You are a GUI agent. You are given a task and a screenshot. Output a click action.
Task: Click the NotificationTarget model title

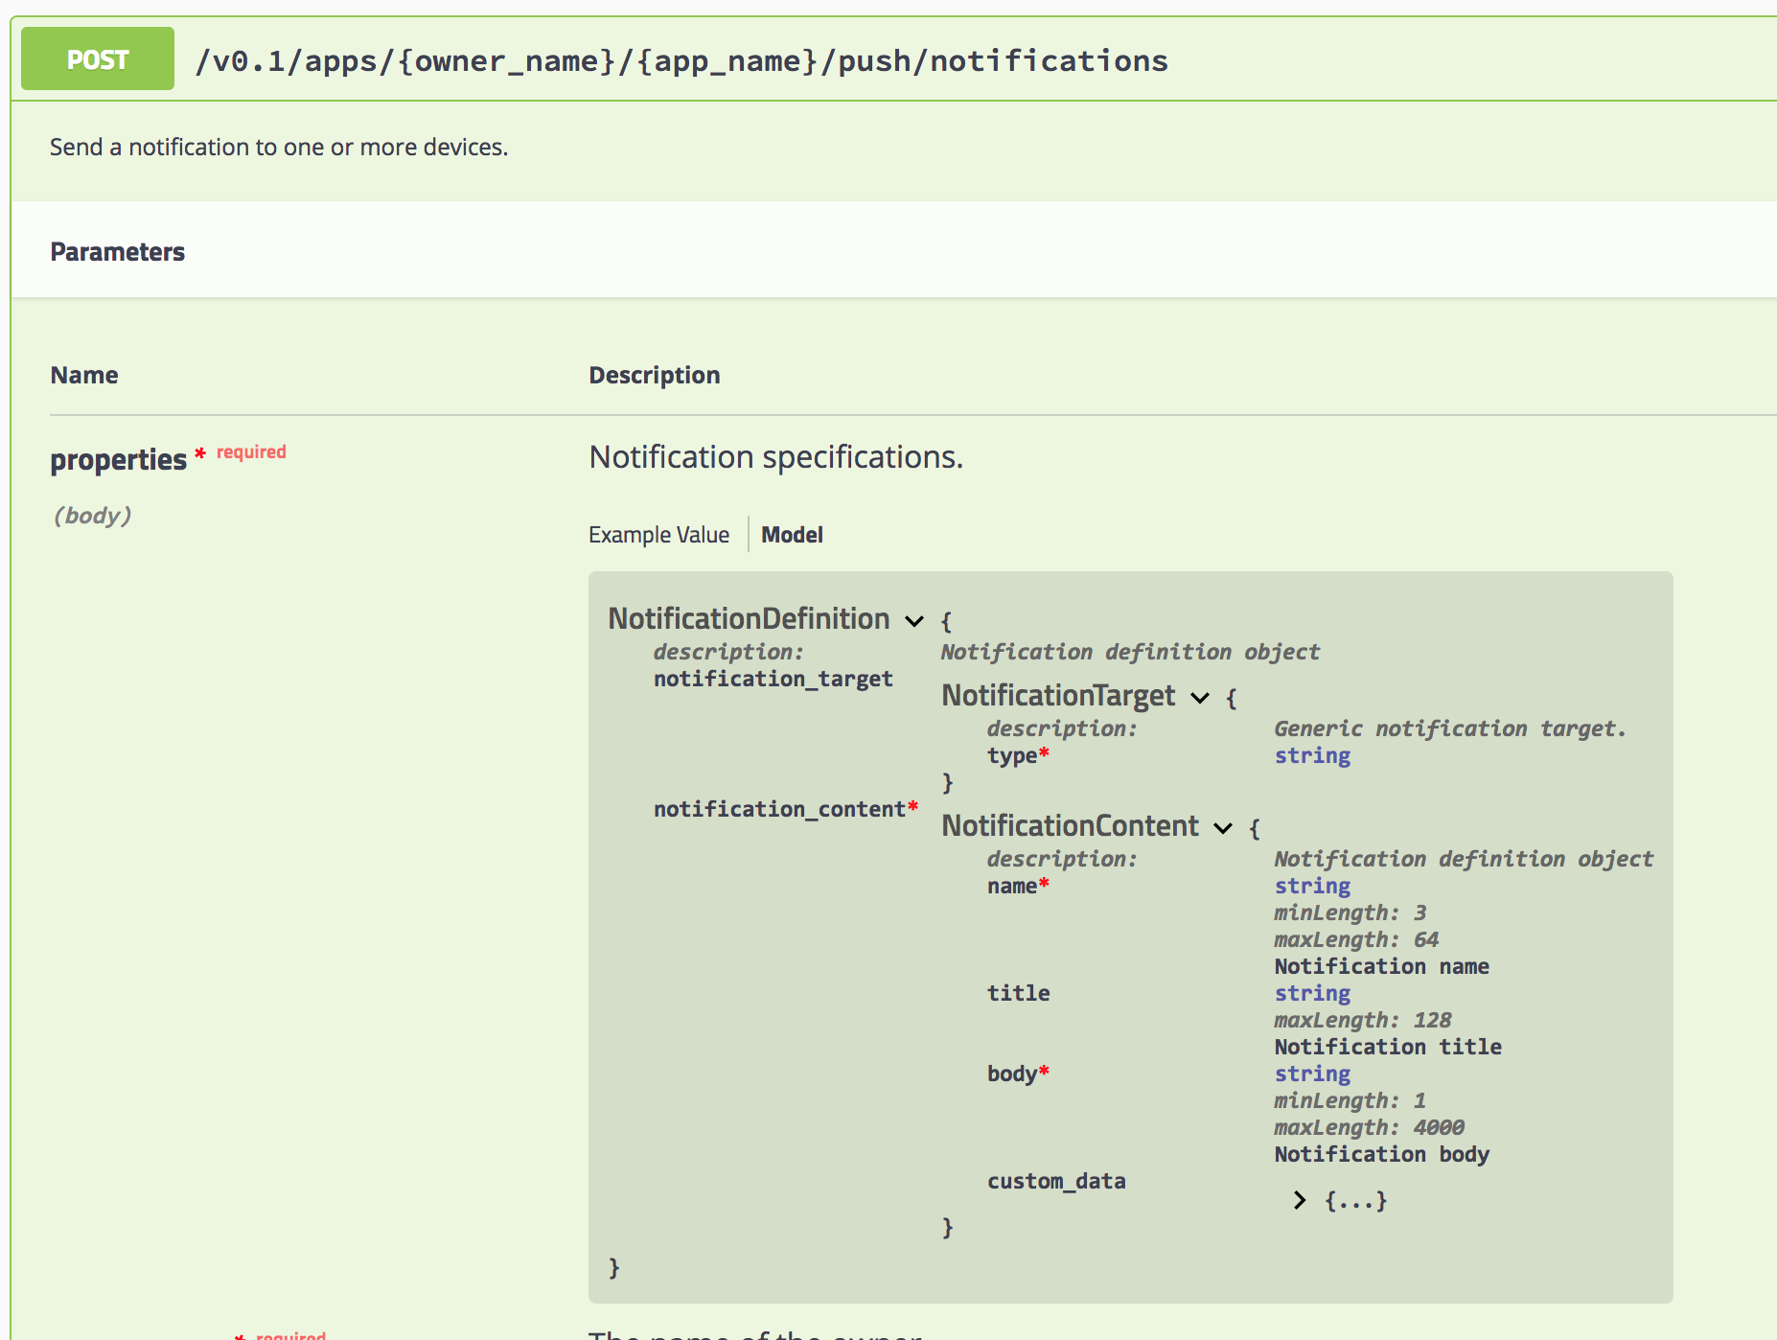coord(1058,695)
